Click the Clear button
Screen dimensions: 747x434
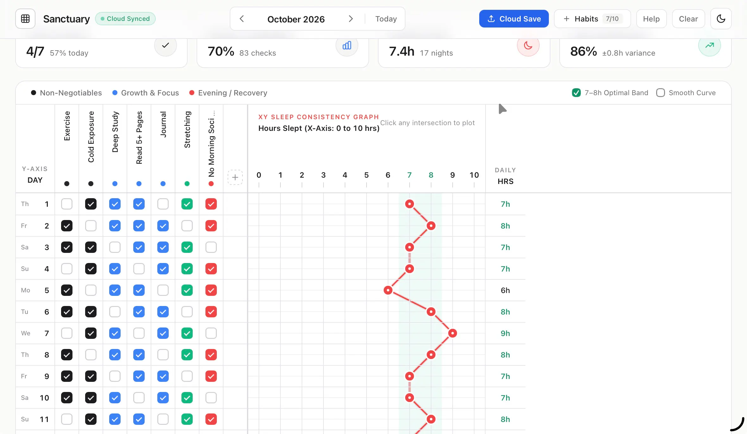688,19
